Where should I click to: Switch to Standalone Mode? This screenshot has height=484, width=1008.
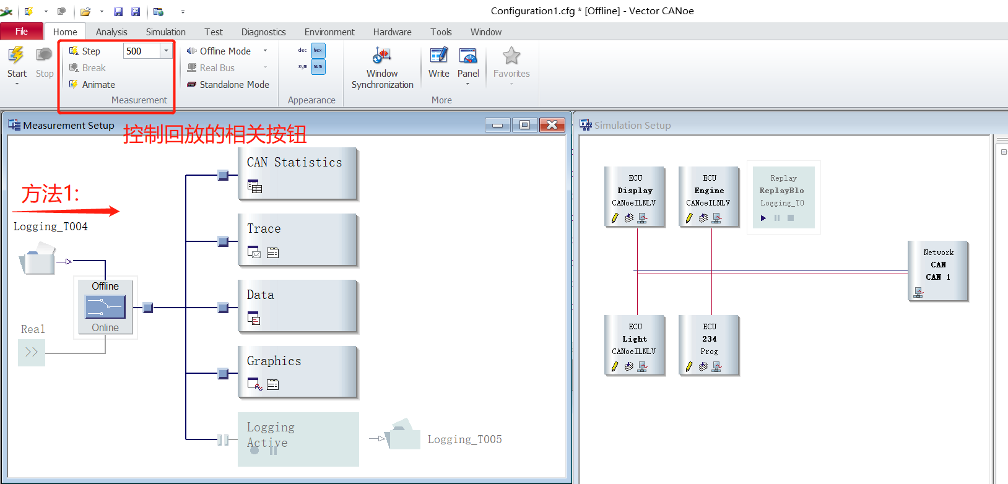(x=228, y=84)
